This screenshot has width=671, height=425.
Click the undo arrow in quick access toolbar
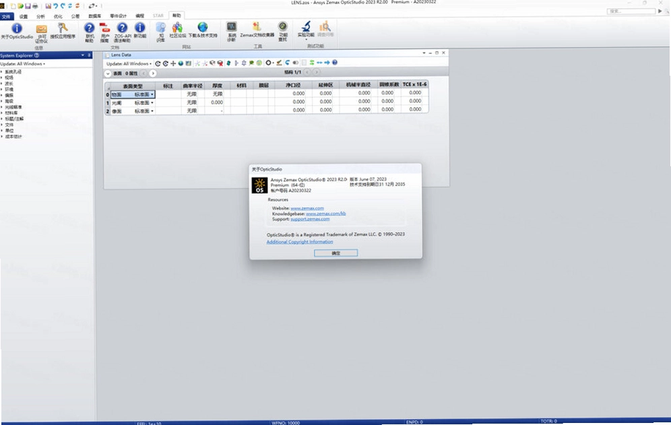(x=56, y=7)
